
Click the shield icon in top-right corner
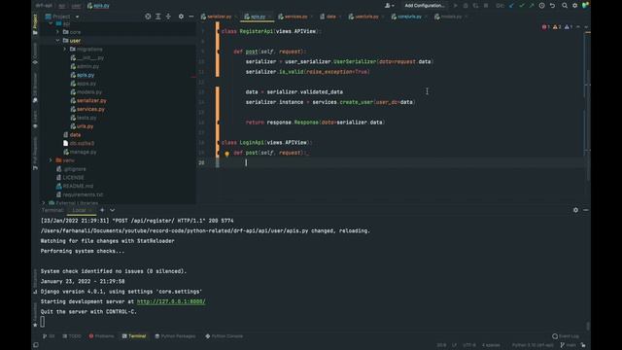(585, 6)
